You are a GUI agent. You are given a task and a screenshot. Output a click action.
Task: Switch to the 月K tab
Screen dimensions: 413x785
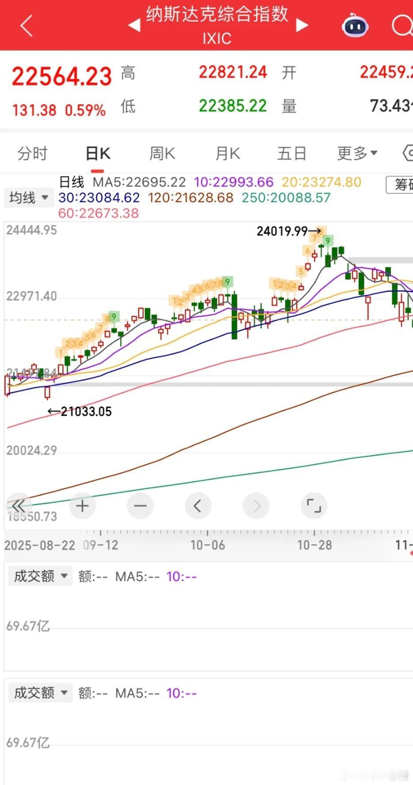click(227, 153)
